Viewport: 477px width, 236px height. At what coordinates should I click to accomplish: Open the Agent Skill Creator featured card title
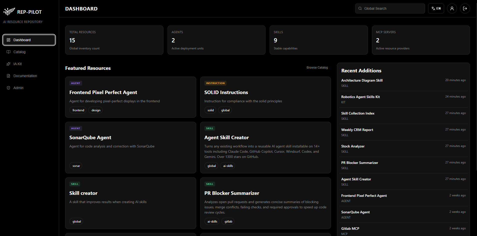pos(226,137)
